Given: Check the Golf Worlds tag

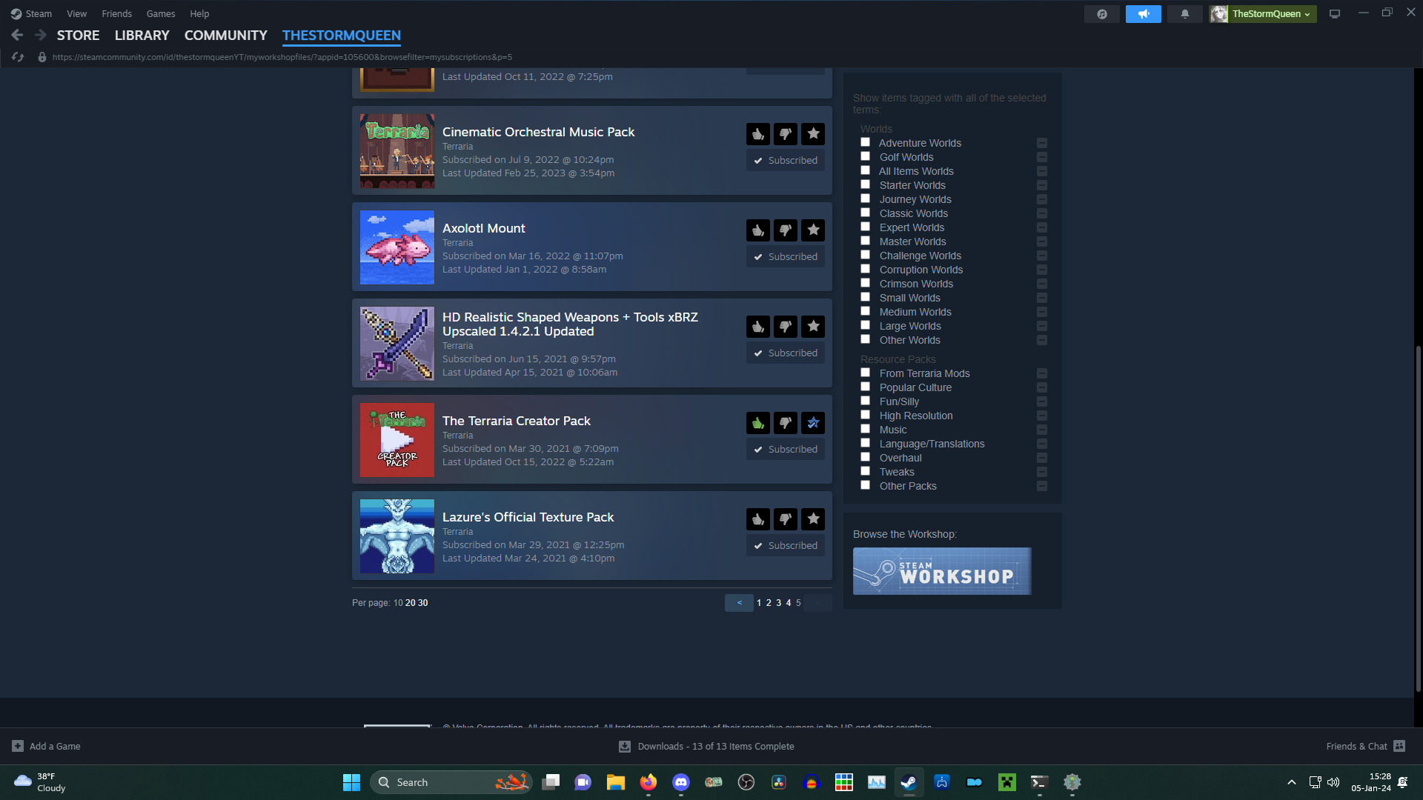Looking at the screenshot, I should pos(865,156).
